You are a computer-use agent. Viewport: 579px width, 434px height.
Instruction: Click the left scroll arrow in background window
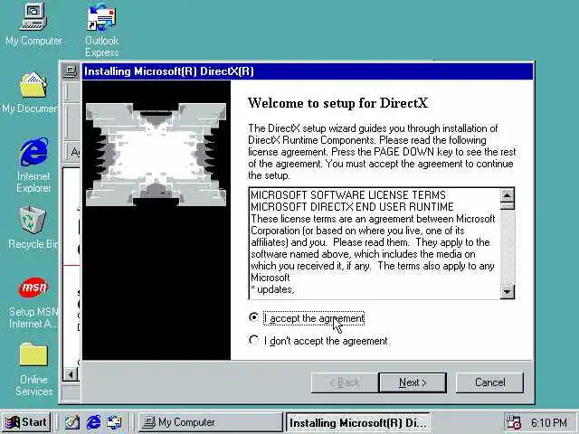coord(71,374)
